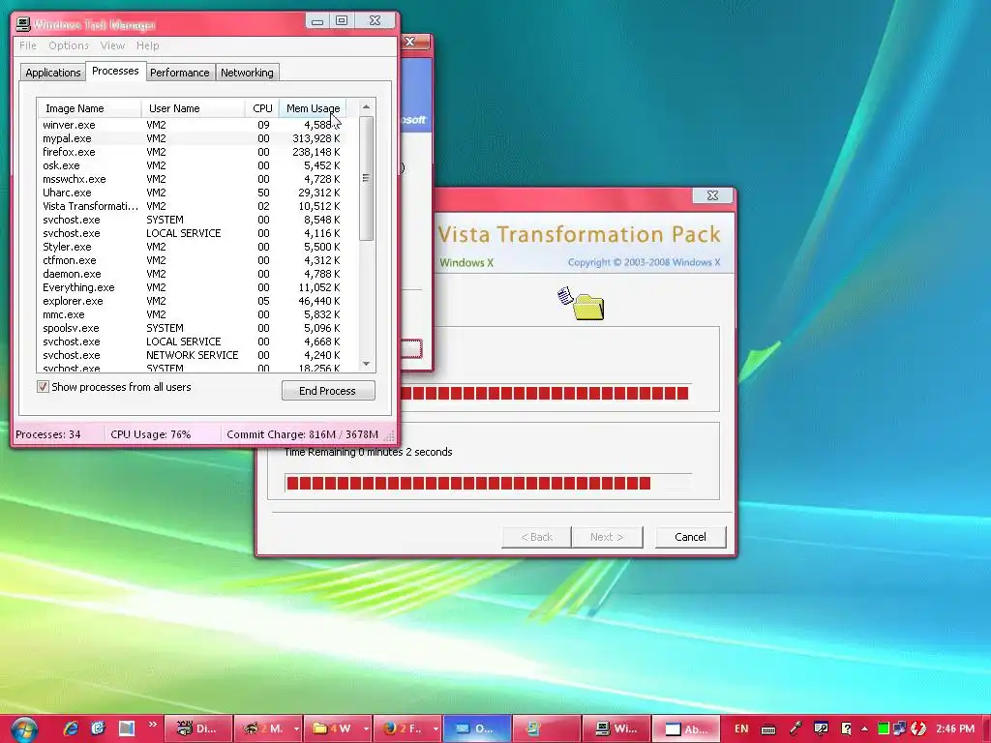Sort processes by CPU column header
Viewport: 991px width, 743px height.
[x=262, y=108]
